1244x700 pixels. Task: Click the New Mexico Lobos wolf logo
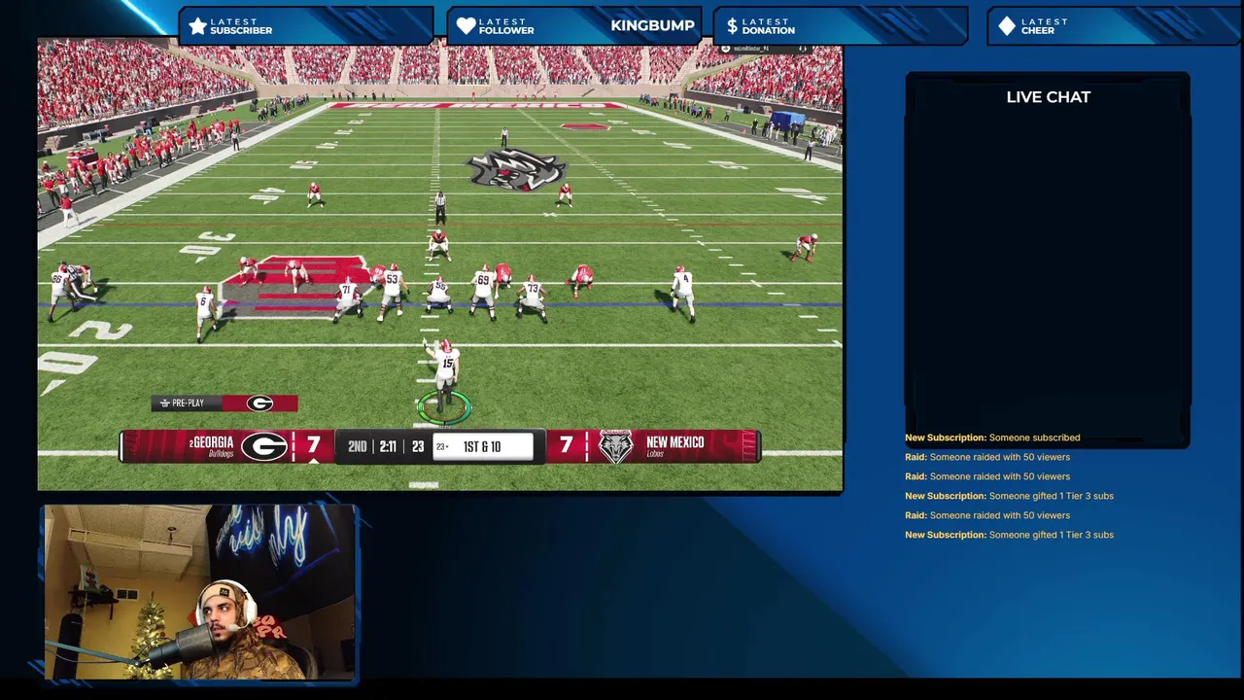pos(615,446)
